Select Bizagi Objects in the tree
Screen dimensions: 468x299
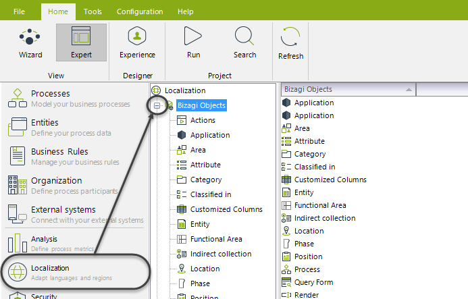(201, 105)
